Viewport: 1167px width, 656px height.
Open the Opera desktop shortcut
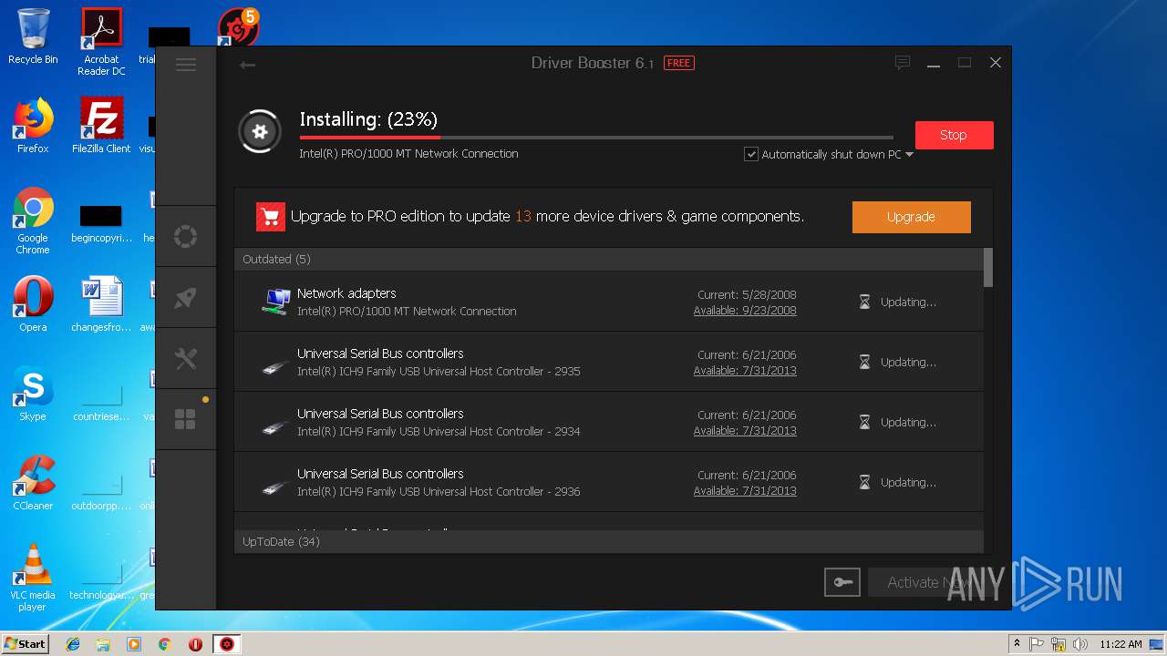[33, 304]
